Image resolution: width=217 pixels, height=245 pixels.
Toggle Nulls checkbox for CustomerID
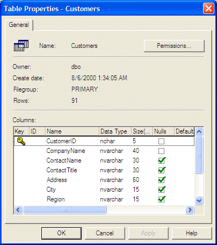pyautogui.click(x=161, y=141)
